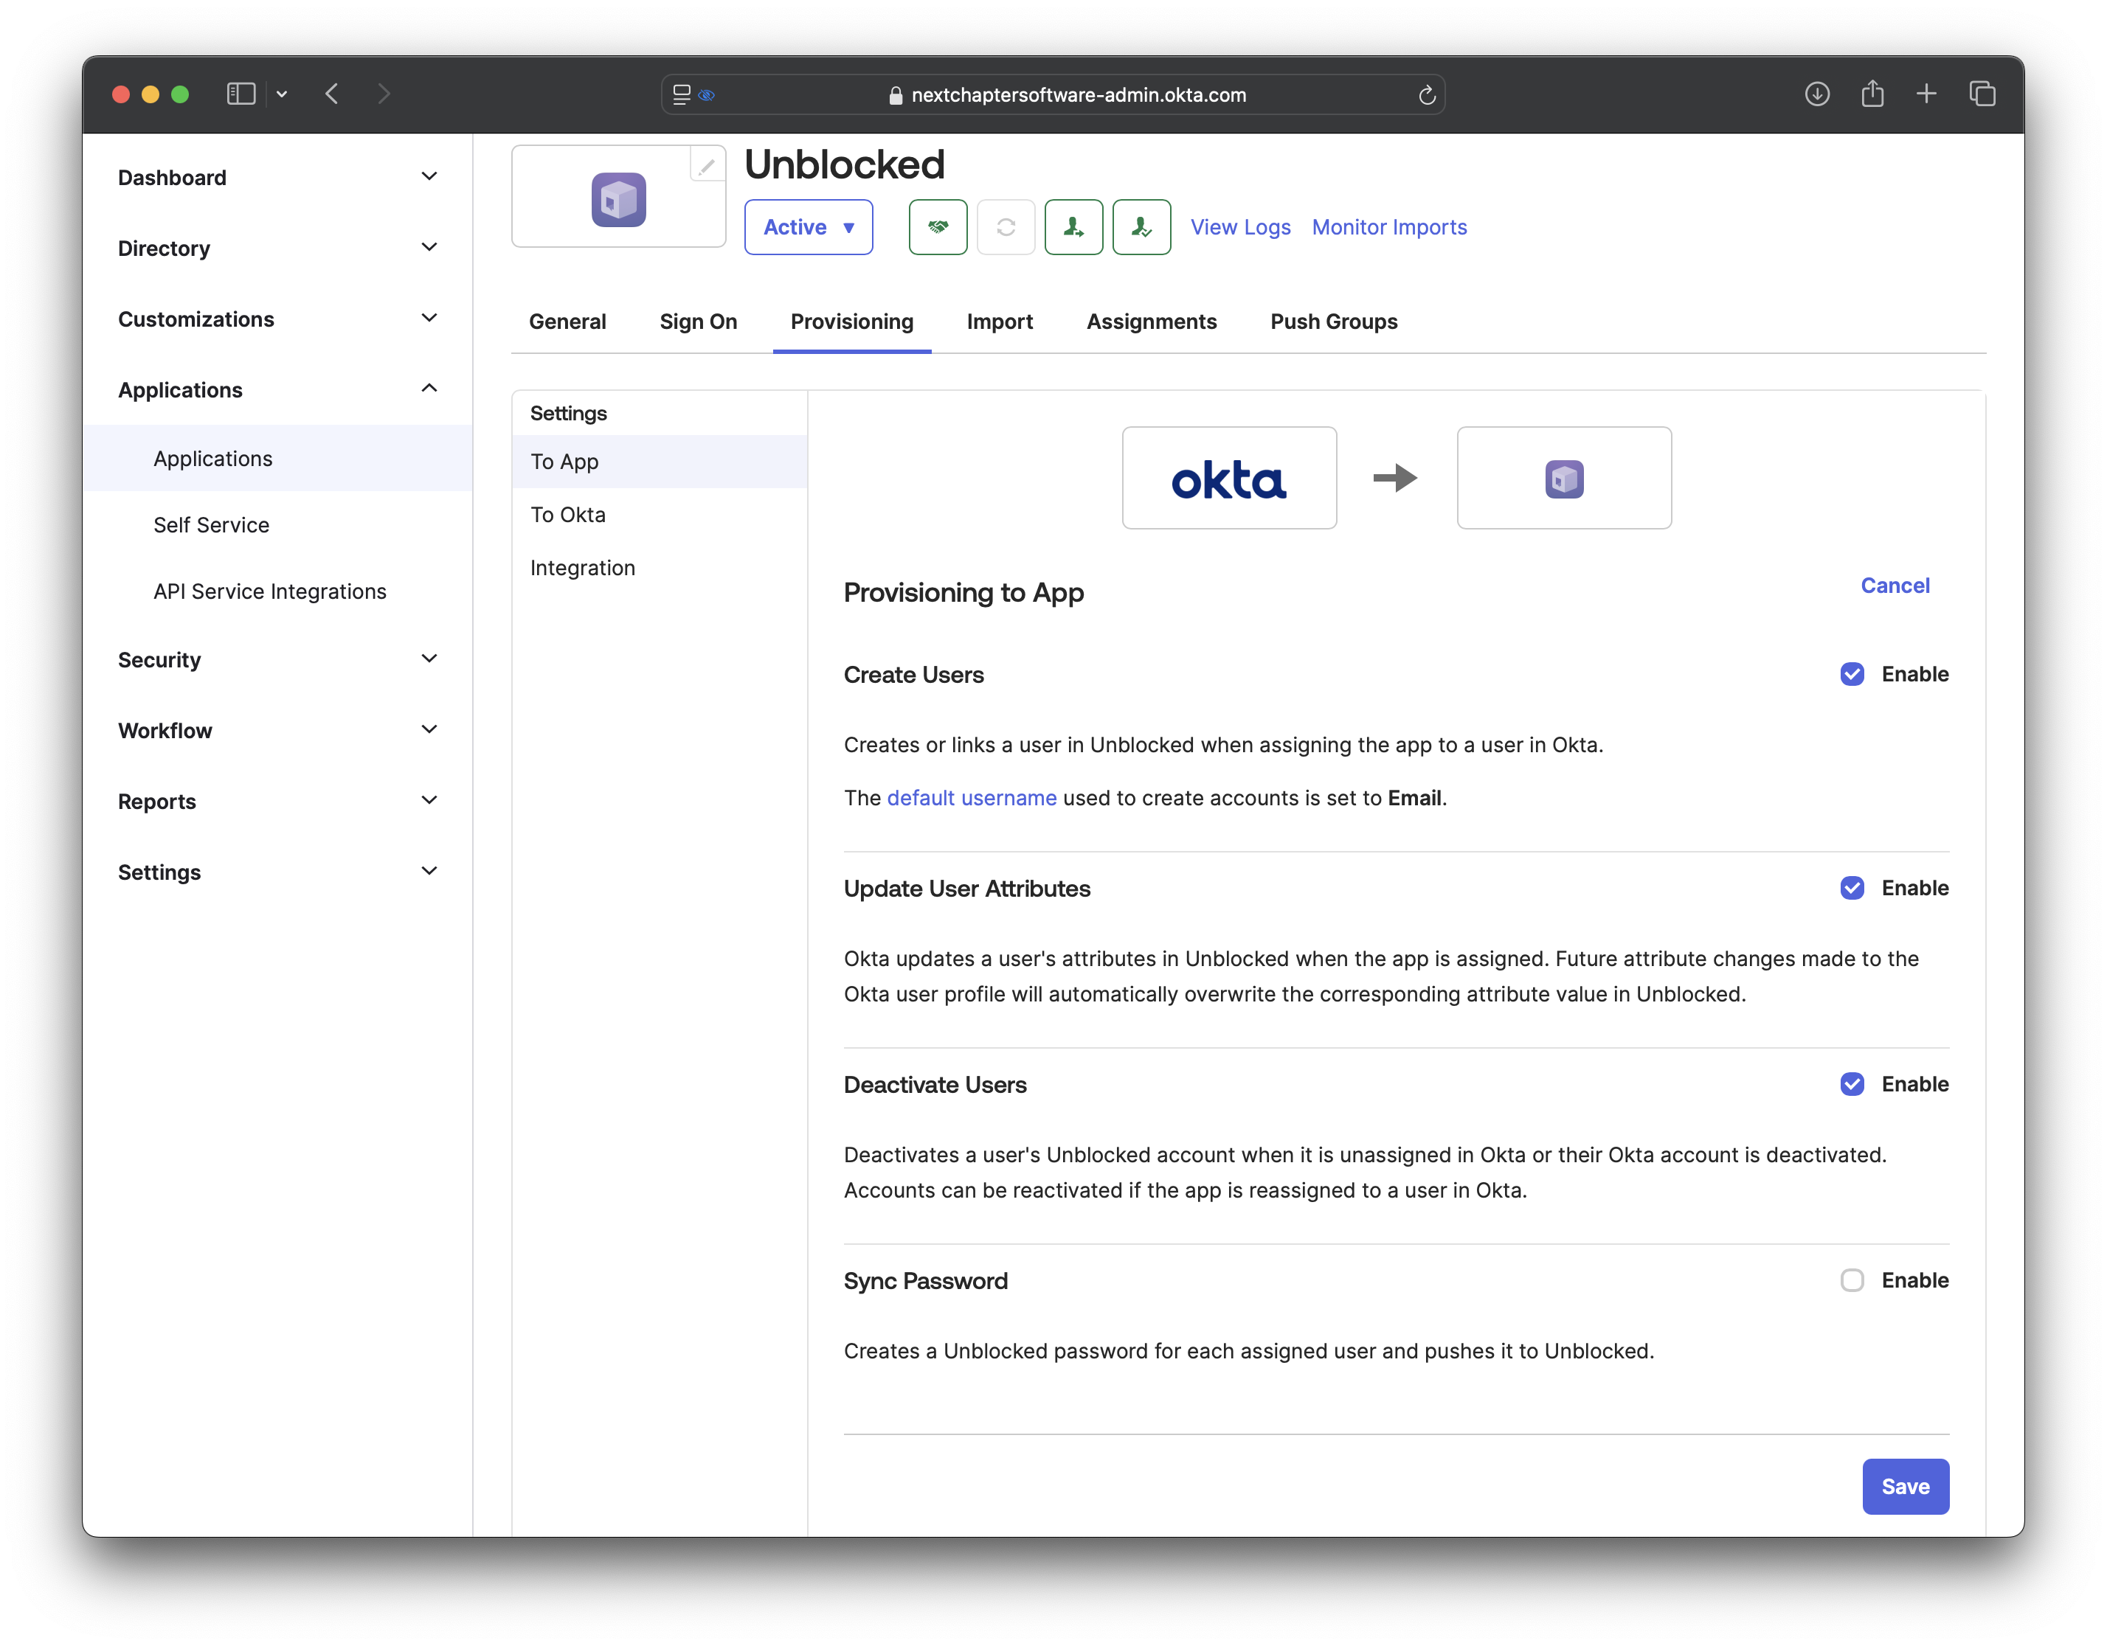The image size is (2107, 1646).
Task: Expand the Reports sidebar section
Action: [x=278, y=802]
